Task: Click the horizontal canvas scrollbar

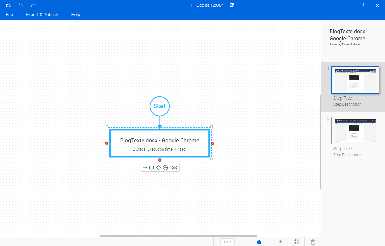Action: [x=178, y=236]
